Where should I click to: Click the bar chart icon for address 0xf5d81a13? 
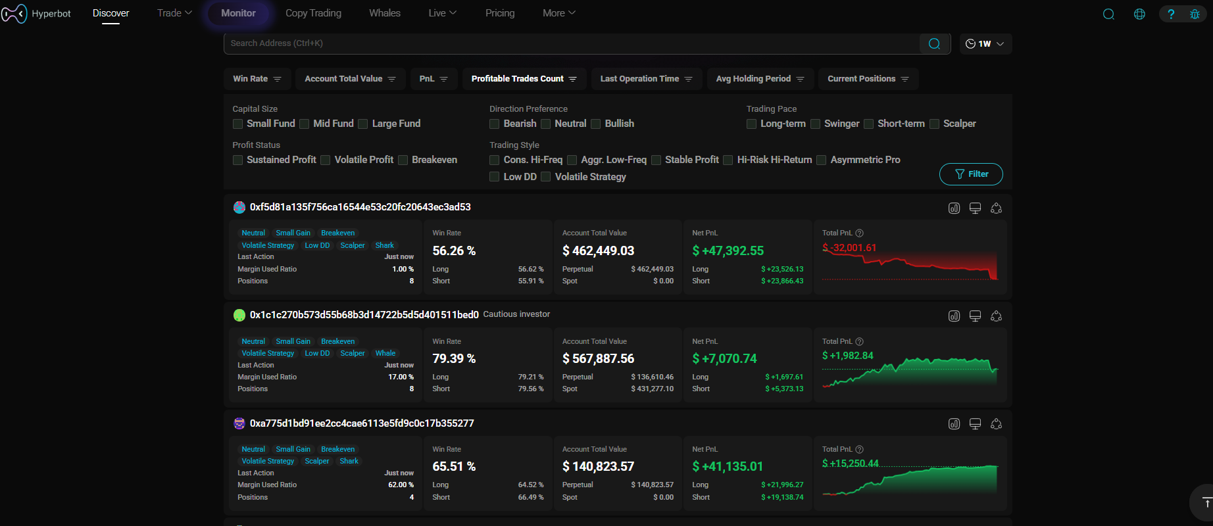(954, 208)
